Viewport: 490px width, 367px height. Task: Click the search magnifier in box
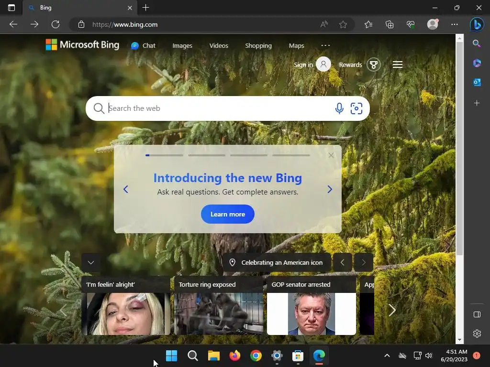click(99, 108)
